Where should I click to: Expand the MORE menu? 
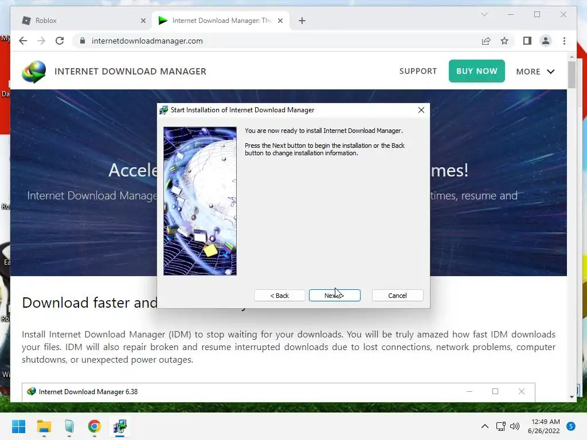[x=535, y=72]
